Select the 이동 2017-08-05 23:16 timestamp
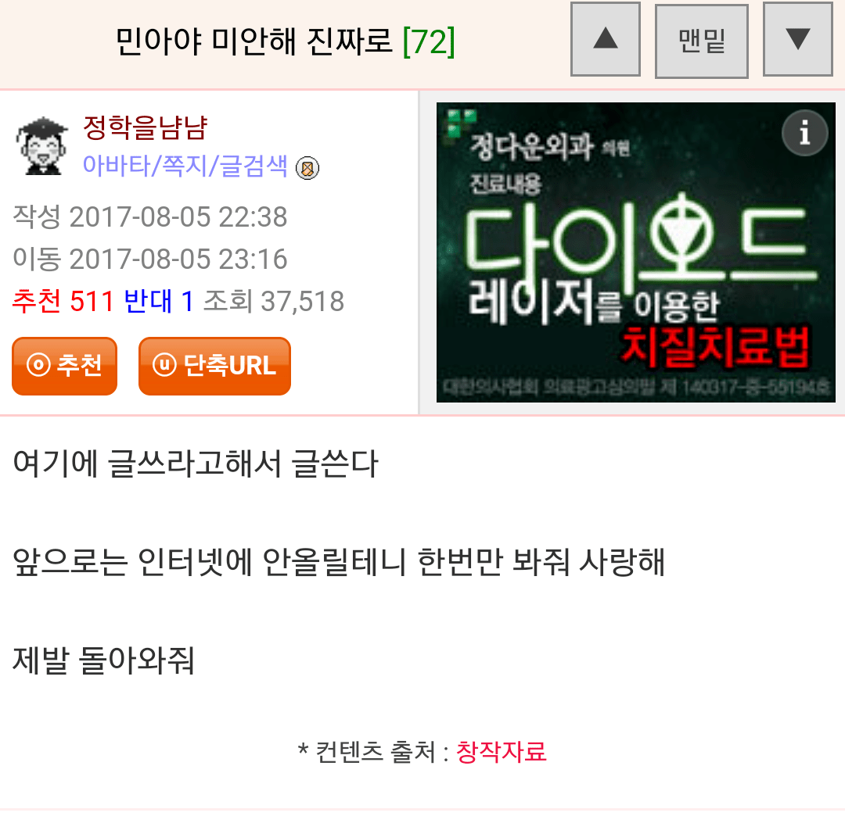Image resolution: width=845 pixels, height=816 pixels. coord(149,259)
